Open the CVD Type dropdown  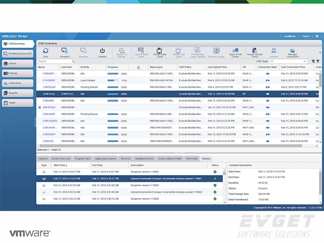pyautogui.click(x=288, y=62)
